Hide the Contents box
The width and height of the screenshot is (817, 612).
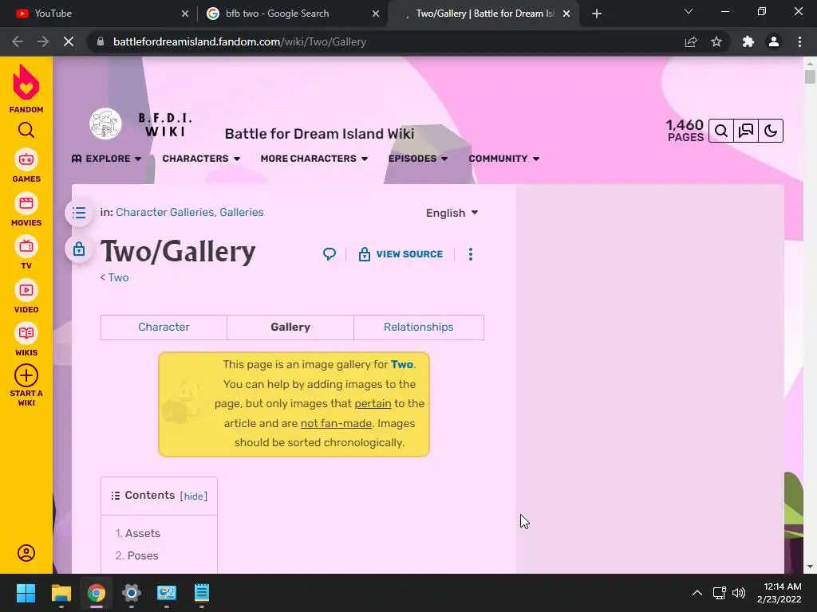pyautogui.click(x=193, y=496)
